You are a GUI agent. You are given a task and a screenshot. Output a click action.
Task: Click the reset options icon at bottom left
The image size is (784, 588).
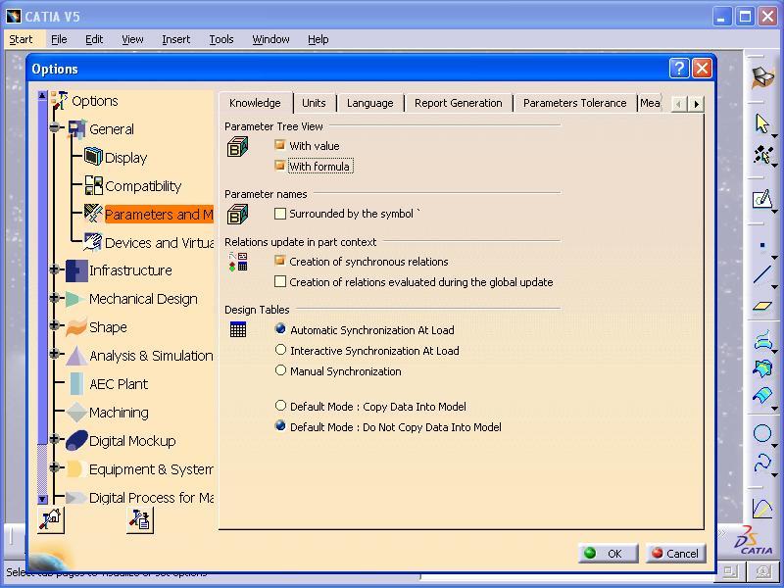click(51, 520)
